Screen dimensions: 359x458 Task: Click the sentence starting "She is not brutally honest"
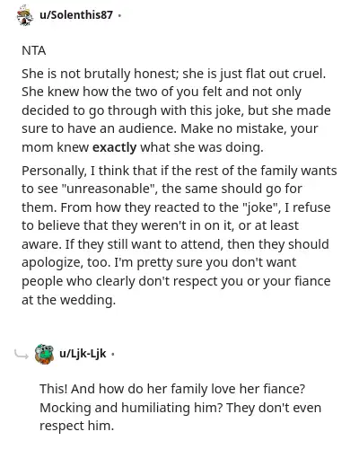tap(173, 74)
